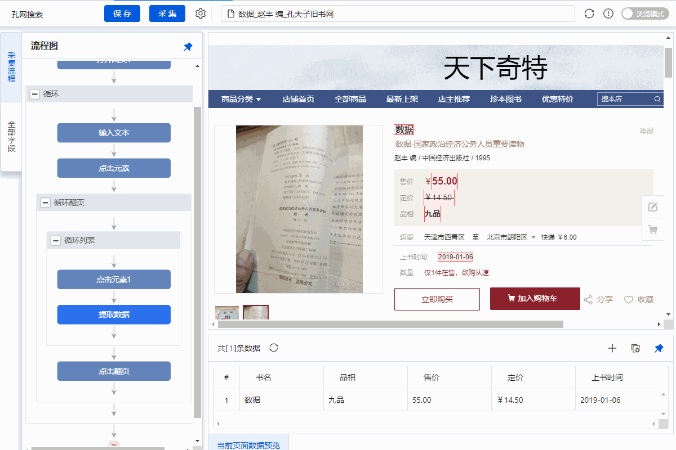Open 店主推荐 in shop menu
Image resolution: width=676 pixels, height=450 pixels.
[x=453, y=99]
